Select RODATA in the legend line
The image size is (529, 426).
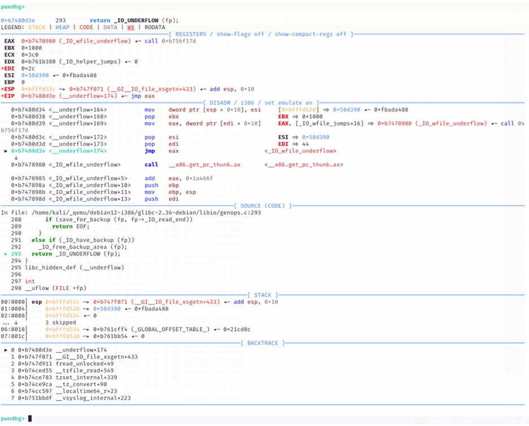point(155,27)
